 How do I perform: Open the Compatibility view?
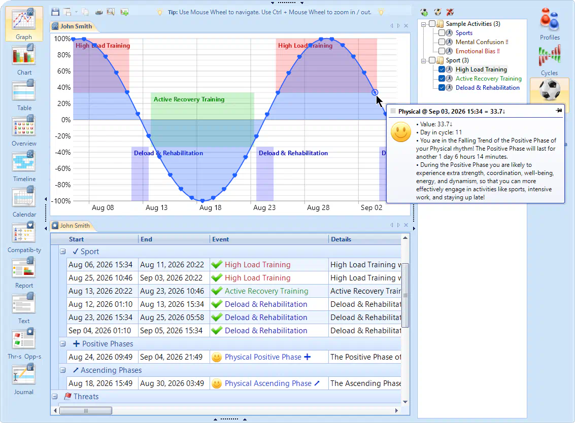[x=24, y=237]
